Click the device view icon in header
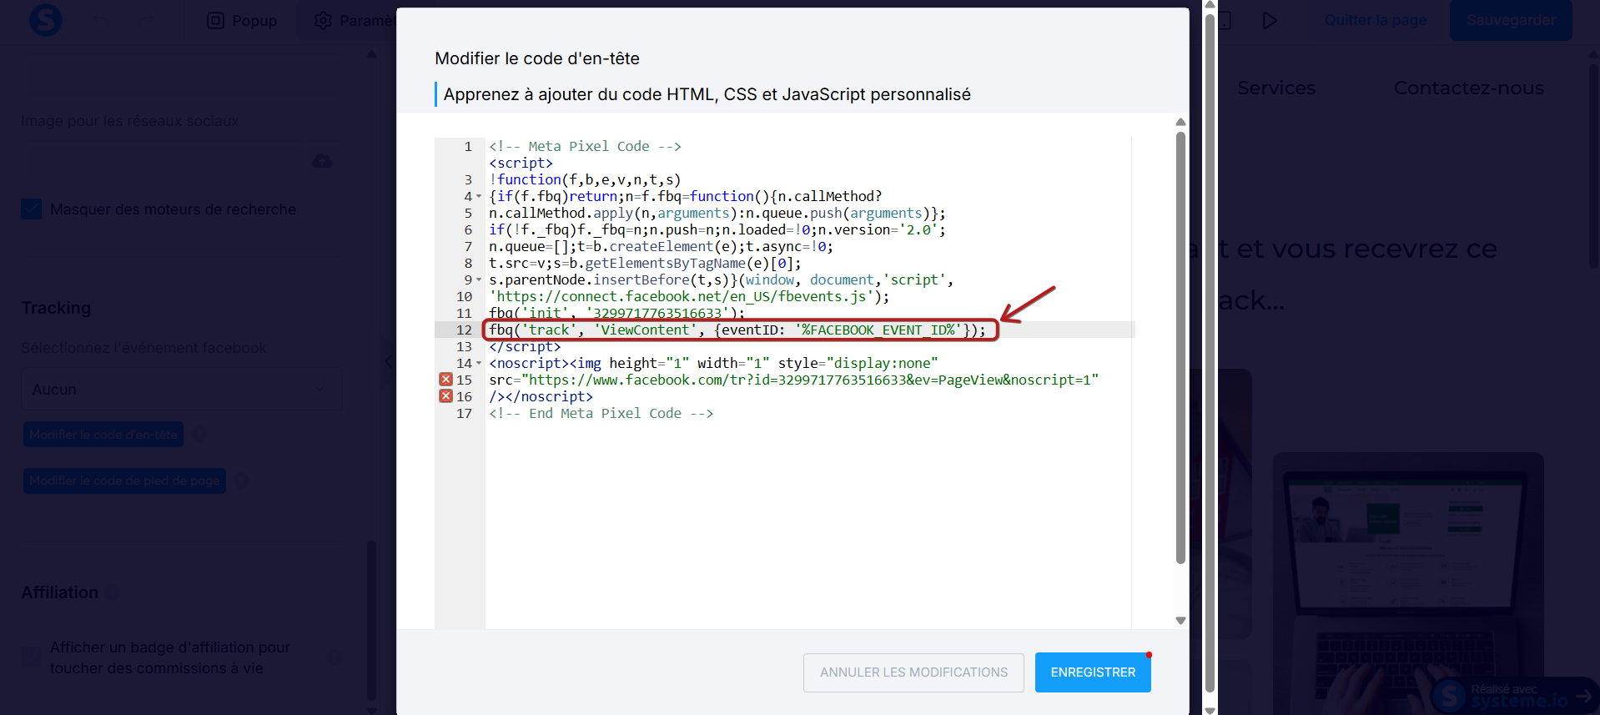The width and height of the screenshot is (1600, 715). [x=1225, y=21]
